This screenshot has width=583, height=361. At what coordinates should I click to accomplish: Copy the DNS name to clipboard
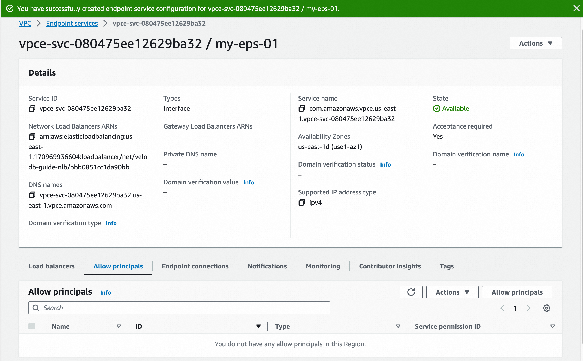(x=32, y=195)
